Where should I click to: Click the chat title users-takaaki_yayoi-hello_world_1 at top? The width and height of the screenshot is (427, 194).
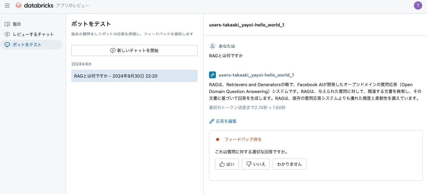(x=247, y=25)
